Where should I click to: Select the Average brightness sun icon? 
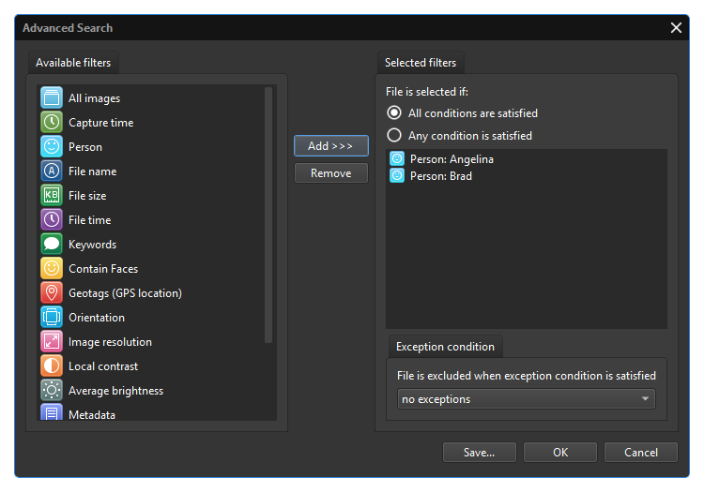click(52, 391)
